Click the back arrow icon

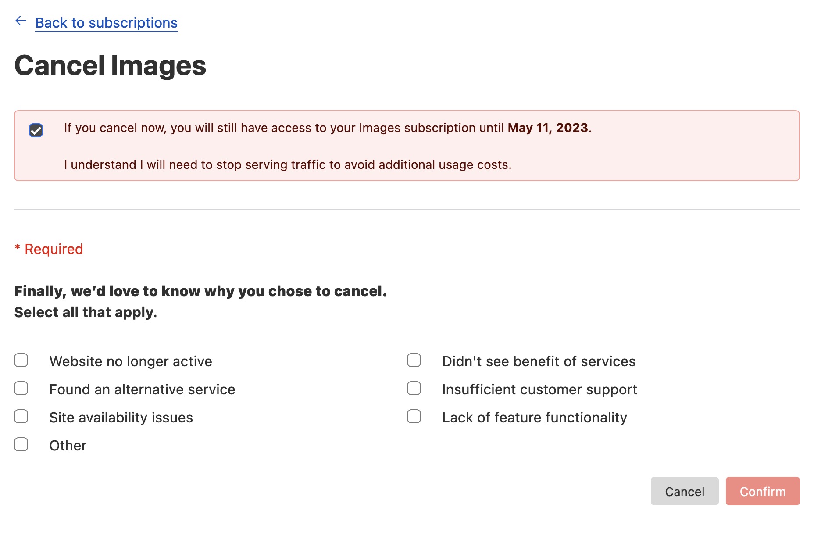pos(21,21)
